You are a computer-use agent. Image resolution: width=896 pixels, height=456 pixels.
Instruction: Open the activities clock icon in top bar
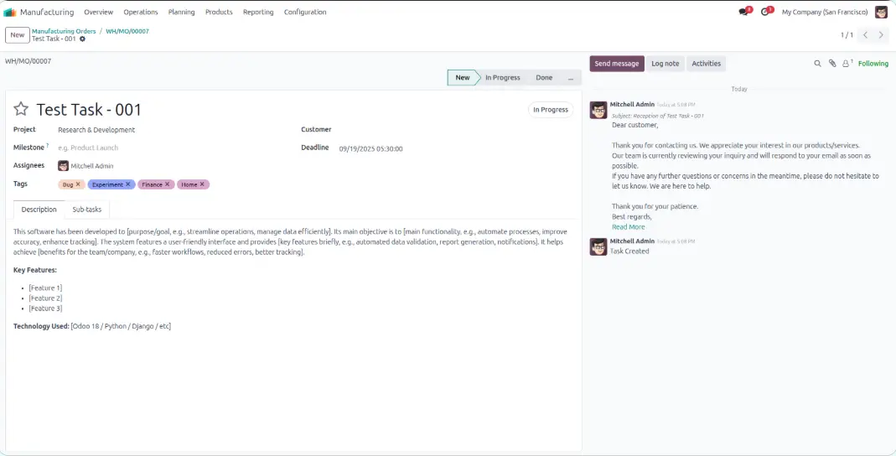click(x=765, y=13)
